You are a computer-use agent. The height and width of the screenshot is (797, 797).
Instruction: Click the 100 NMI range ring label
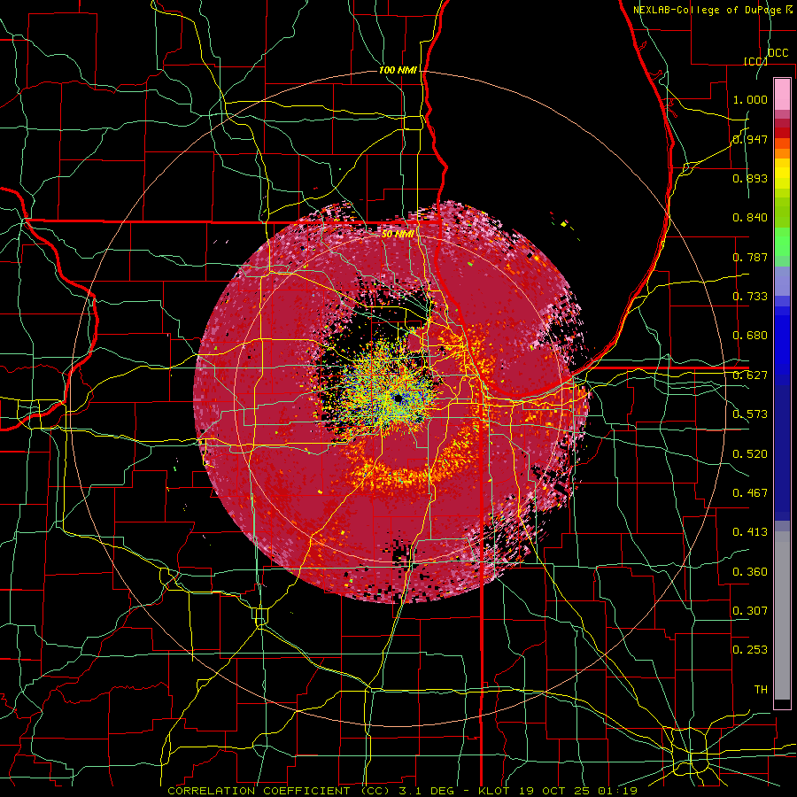pyautogui.click(x=398, y=70)
